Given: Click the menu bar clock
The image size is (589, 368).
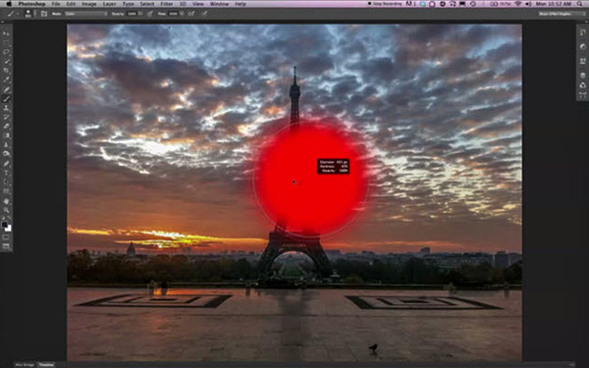Looking at the screenshot, I should [554, 4].
